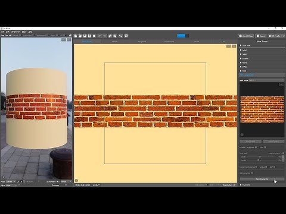Click the PixPlant app icon in the title bar

[2, 29]
